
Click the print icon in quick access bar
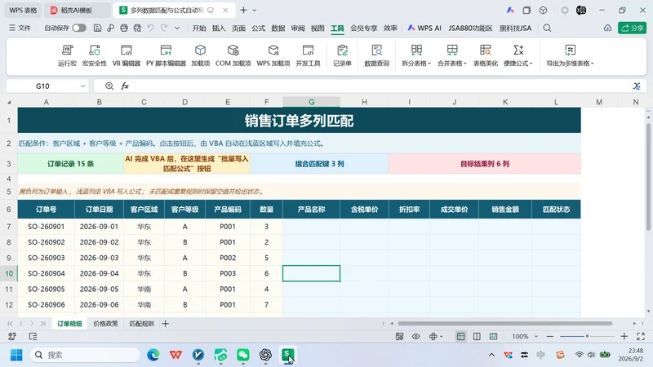click(124, 28)
